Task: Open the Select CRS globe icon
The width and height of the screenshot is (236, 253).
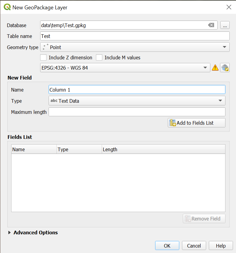Action: (225, 68)
